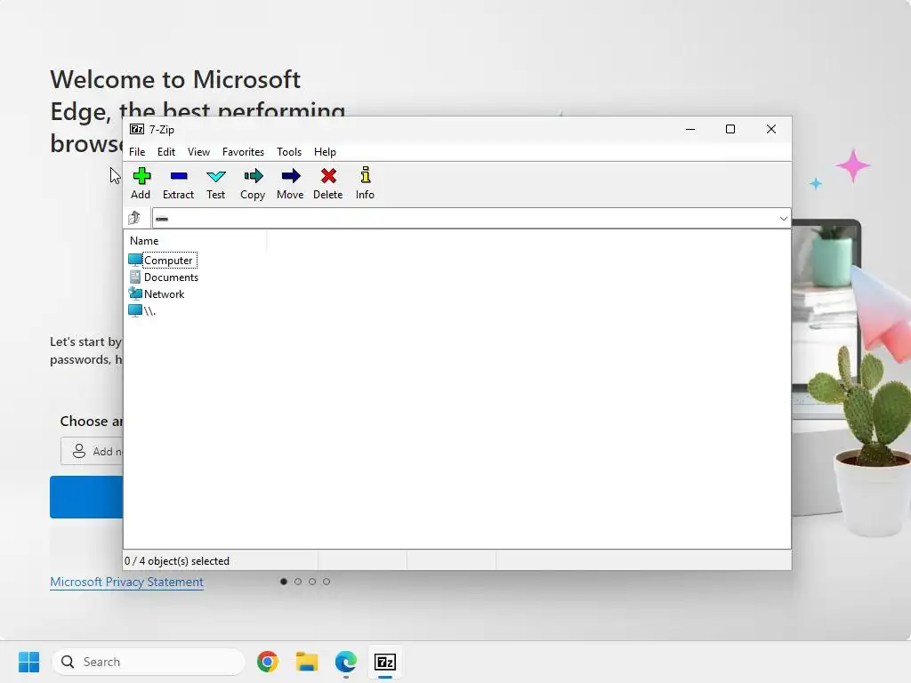The width and height of the screenshot is (911, 683).
Task: Maximize the 7-Zip window
Action: tap(730, 129)
